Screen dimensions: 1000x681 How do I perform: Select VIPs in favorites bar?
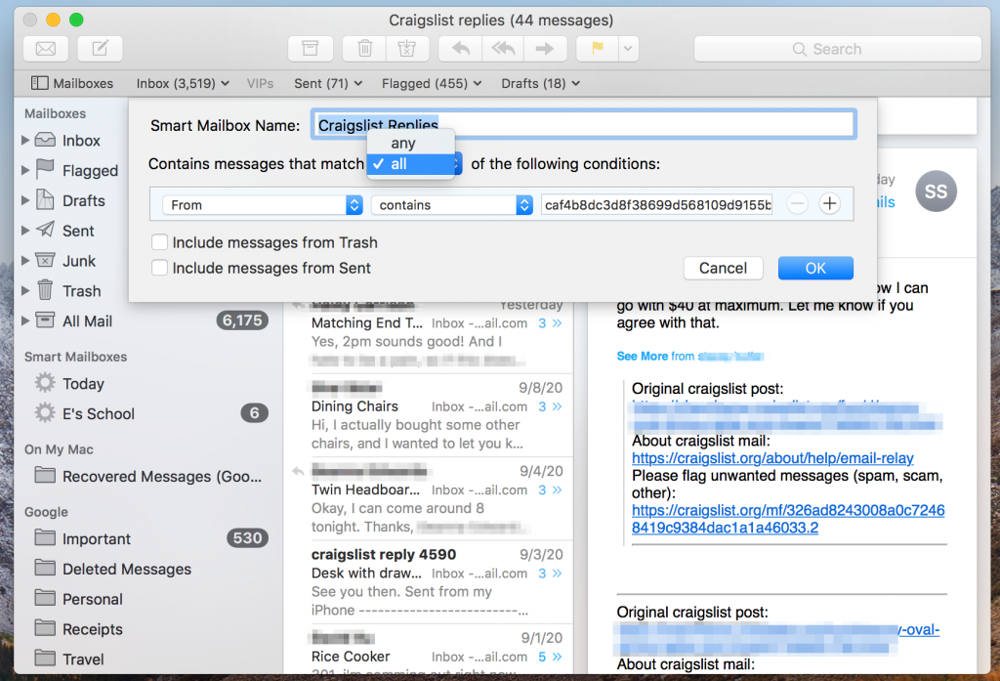point(260,84)
